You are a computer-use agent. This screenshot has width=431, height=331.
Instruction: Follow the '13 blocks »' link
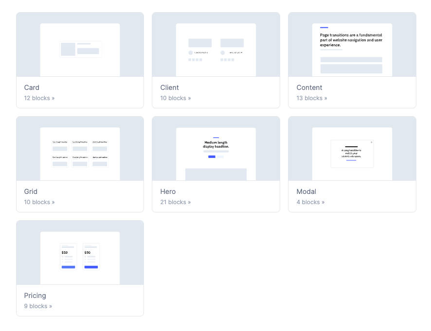312,98
